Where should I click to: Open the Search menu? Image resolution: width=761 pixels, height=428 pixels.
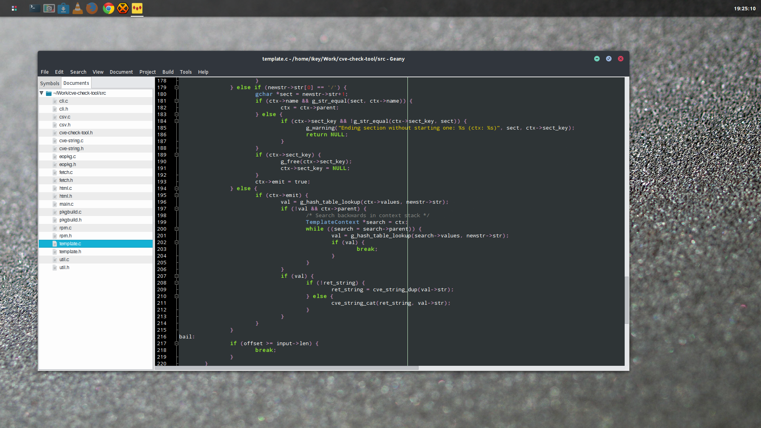(78, 72)
